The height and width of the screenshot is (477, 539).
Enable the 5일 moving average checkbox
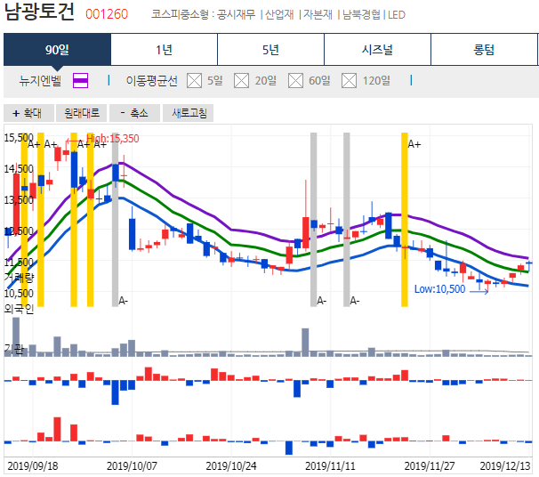click(x=194, y=81)
